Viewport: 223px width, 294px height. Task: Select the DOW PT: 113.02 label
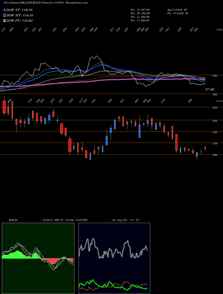(19, 21)
